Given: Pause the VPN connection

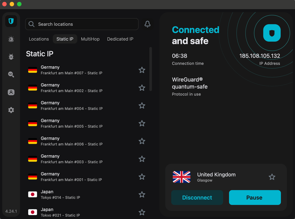Looking at the screenshot, I should click(x=255, y=197).
